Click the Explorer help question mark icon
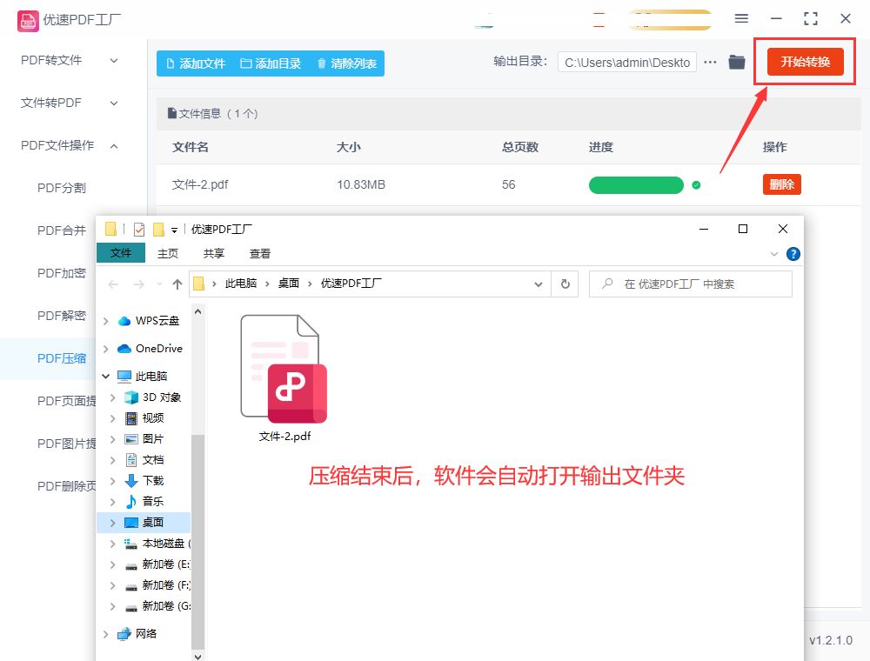 (793, 254)
